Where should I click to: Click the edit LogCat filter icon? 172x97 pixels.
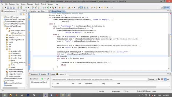(x=48, y=79)
